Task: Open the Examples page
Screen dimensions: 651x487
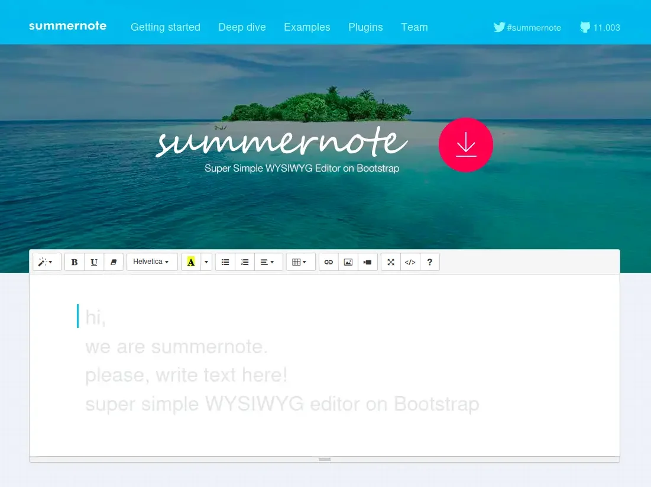Action: [307, 27]
